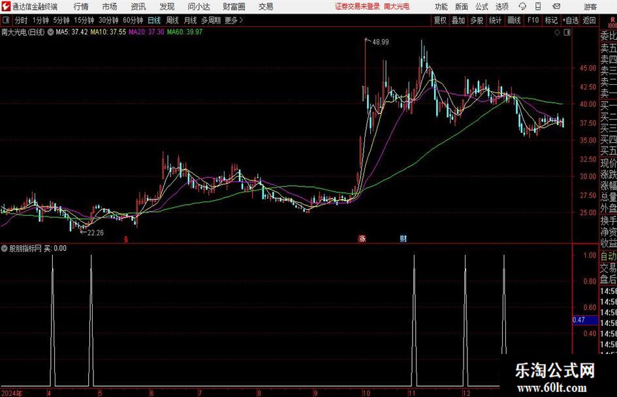Switch to the 30分钟 period tab

tap(108, 20)
